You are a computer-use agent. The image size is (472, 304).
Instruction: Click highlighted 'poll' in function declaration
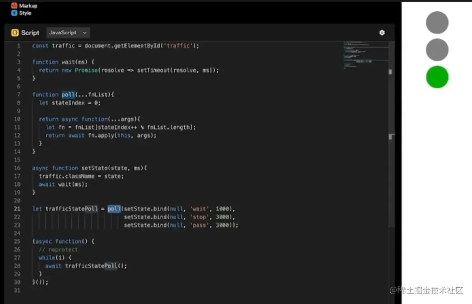point(68,94)
